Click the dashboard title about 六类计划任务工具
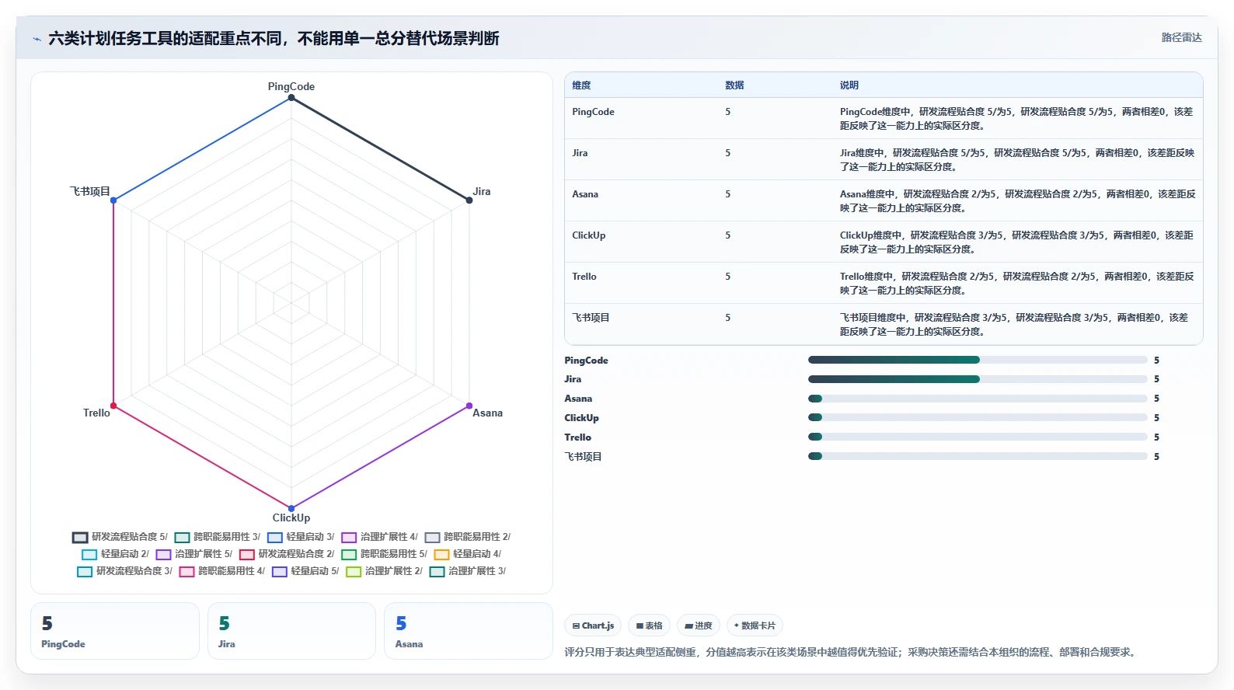Screen dimensions: 1234x690 tap(274, 38)
